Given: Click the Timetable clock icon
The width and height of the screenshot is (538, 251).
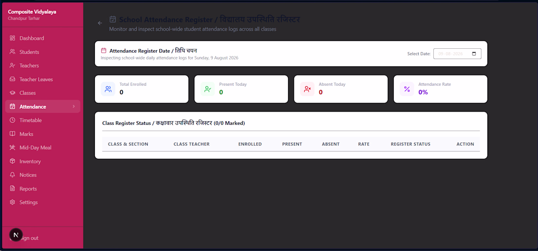Looking at the screenshot, I should [12, 120].
